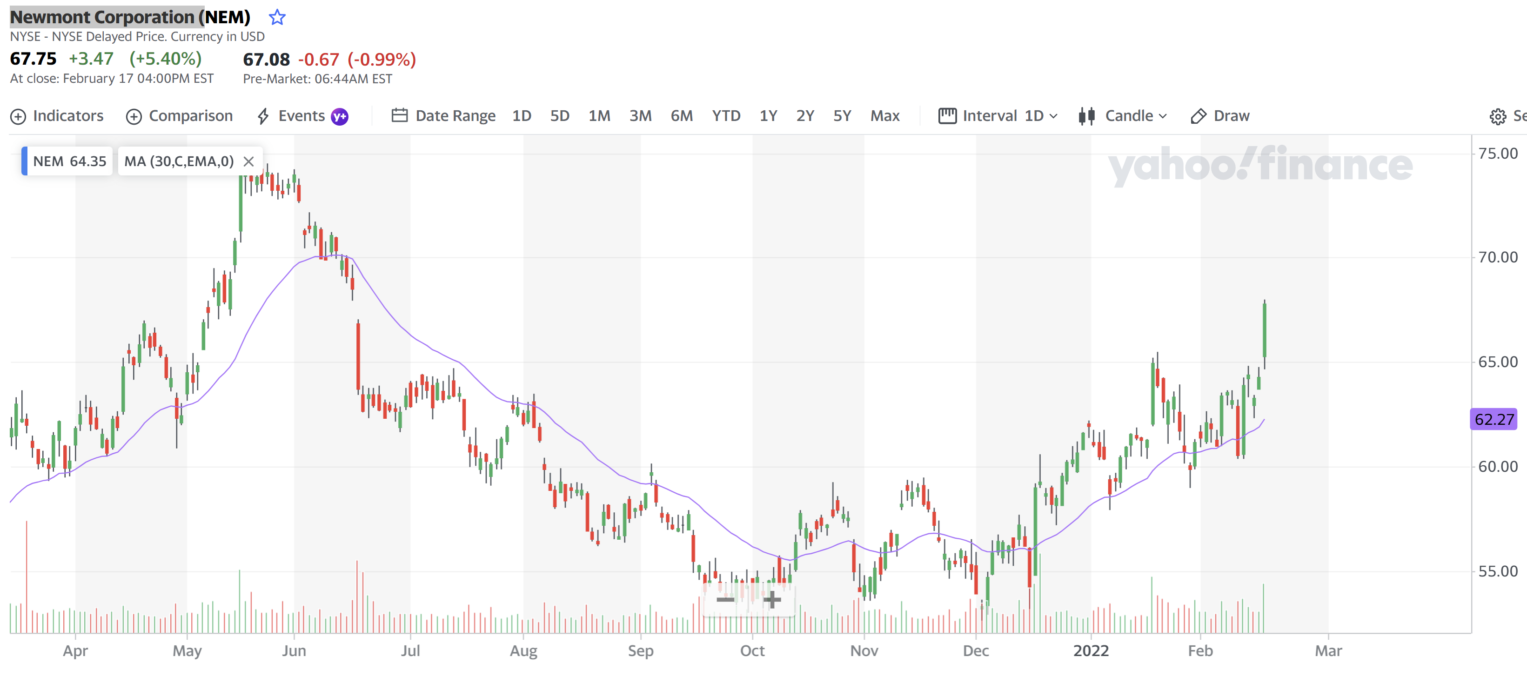Zoom out chart with minus button
The image size is (1527, 677).
click(725, 600)
